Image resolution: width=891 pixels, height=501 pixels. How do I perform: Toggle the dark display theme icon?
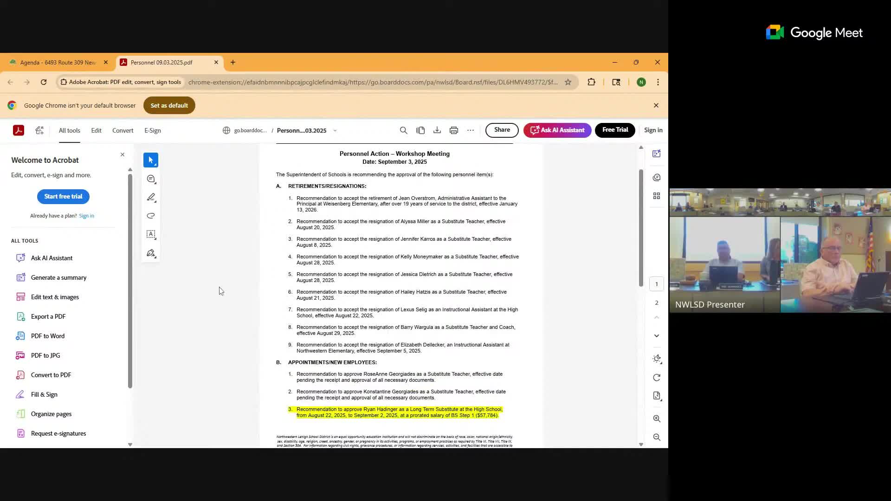[x=657, y=359]
